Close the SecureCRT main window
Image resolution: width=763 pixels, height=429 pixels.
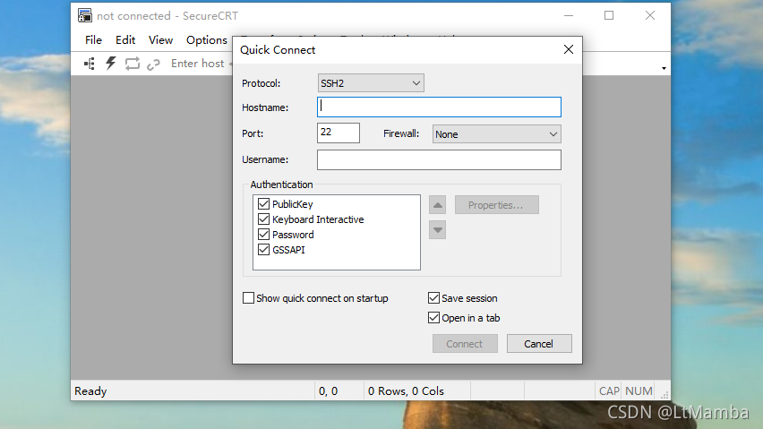[649, 15]
